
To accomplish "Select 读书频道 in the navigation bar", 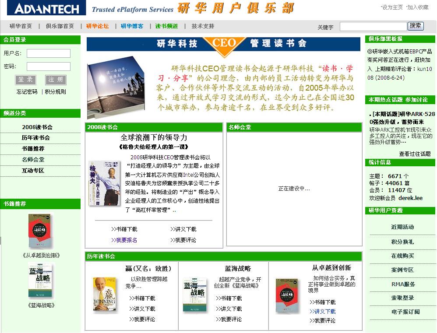I will (x=166, y=26).
